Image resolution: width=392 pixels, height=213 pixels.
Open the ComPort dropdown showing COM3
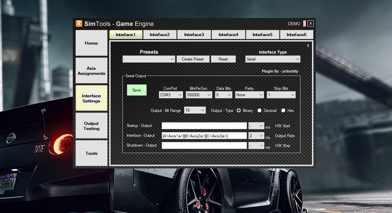(171, 95)
